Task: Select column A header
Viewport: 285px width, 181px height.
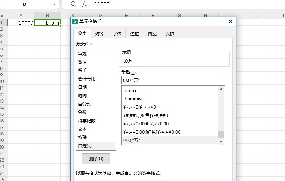Action: tap(21, 16)
